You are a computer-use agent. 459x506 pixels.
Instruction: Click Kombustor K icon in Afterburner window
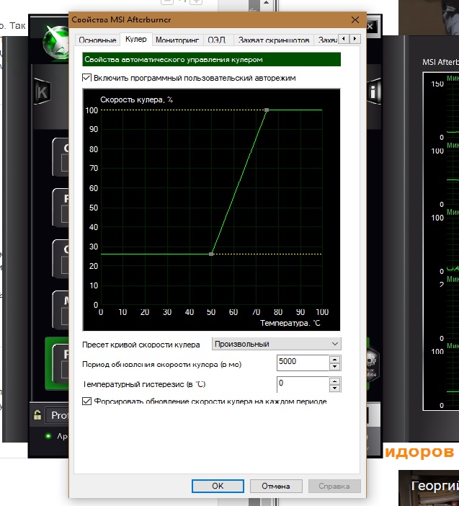tap(42, 92)
